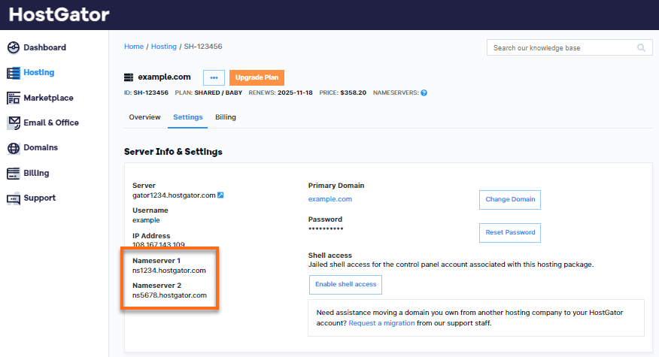This screenshot has width=659, height=357.
Task: Click the masked password dots
Action: [326, 229]
